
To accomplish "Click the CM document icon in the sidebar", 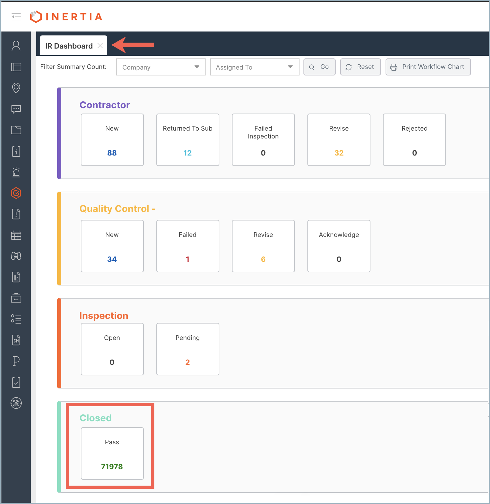I will click(16, 340).
